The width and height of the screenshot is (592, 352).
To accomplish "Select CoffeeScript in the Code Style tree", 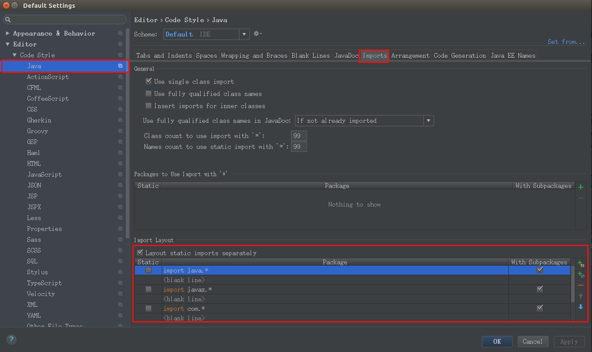I will [48, 99].
